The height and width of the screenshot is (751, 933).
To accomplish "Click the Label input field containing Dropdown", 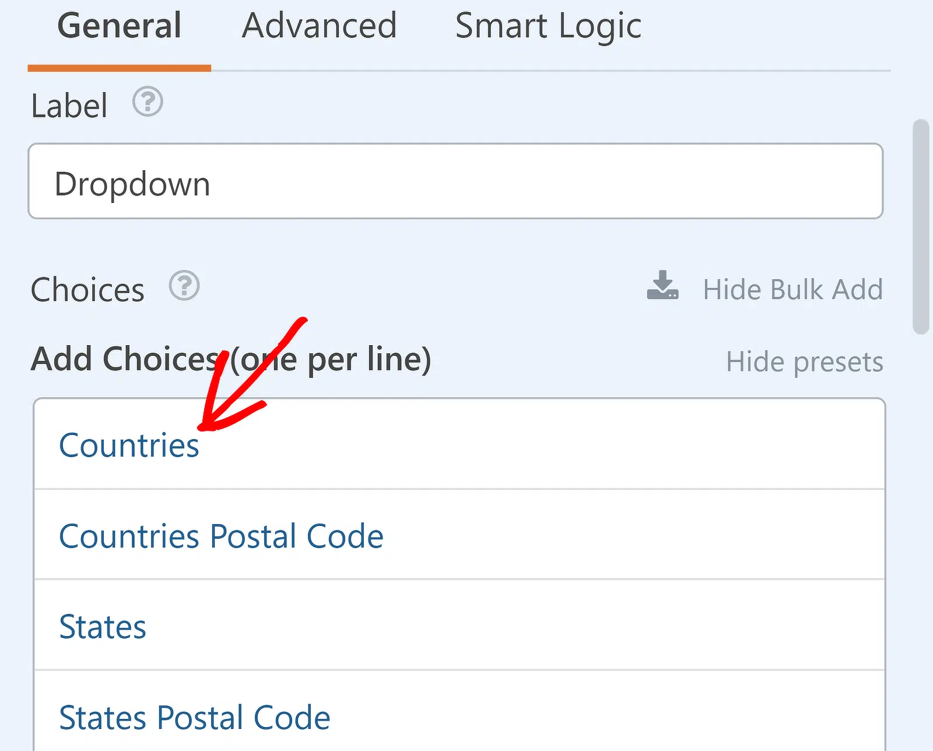I will point(455,181).
